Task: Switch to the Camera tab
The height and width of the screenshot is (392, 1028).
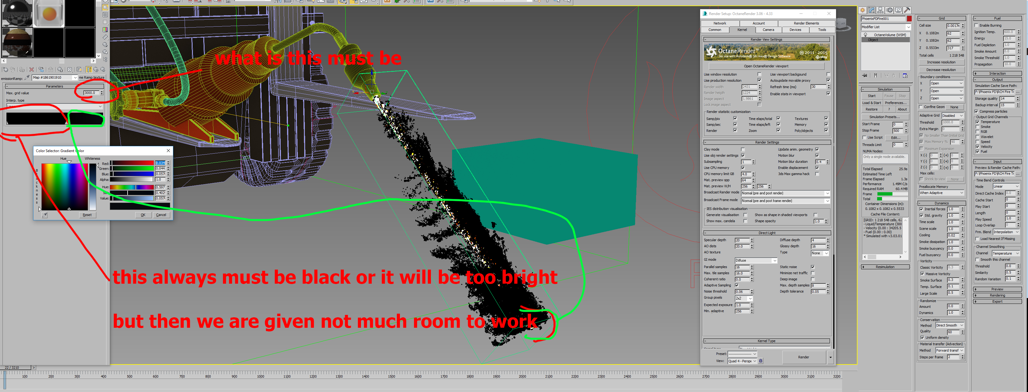Action: (768, 30)
